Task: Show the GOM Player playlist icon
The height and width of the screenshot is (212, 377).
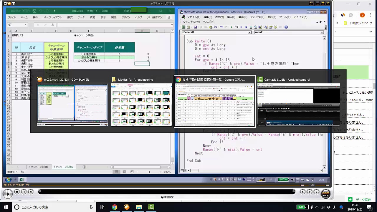Action: pyautogui.click(x=317, y=192)
